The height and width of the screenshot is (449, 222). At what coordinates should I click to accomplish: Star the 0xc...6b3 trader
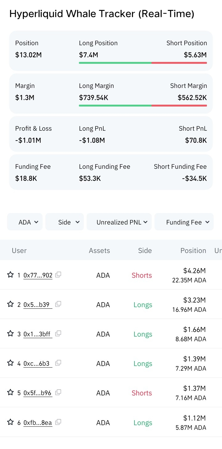[10, 363]
